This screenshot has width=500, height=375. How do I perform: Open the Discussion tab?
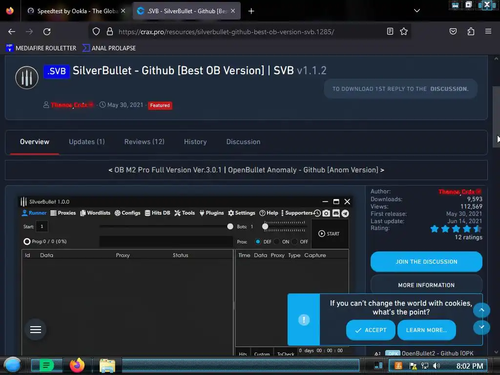pos(243,142)
